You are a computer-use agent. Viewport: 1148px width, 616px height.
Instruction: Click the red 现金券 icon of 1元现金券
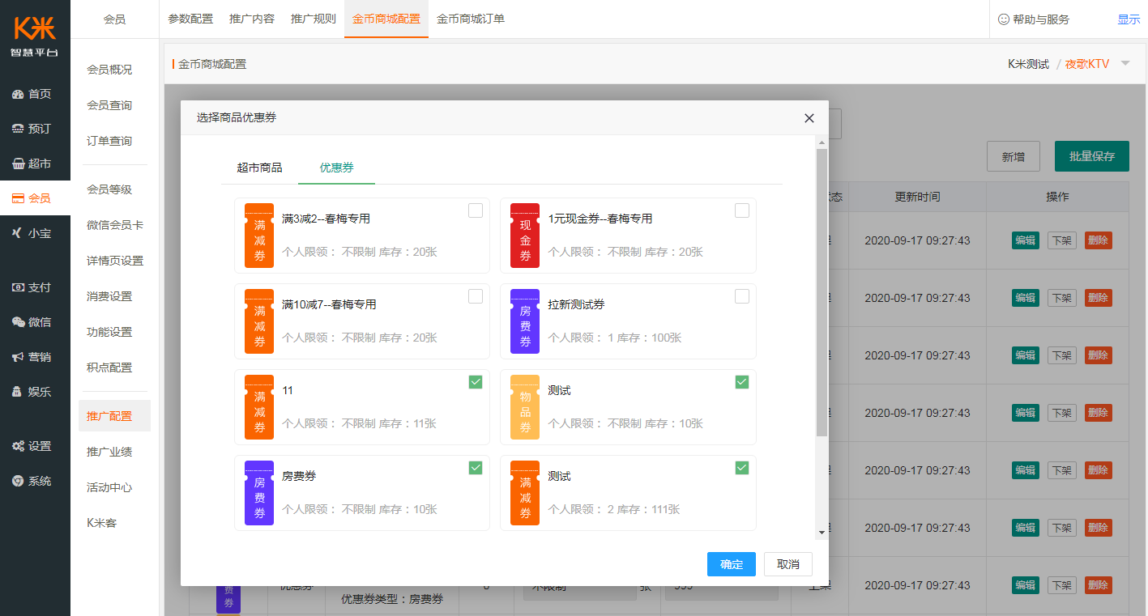point(525,236)
